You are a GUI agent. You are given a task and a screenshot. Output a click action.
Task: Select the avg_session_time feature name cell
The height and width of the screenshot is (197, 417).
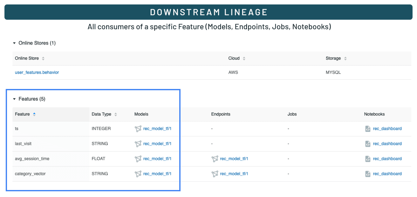tap(32, 159)
